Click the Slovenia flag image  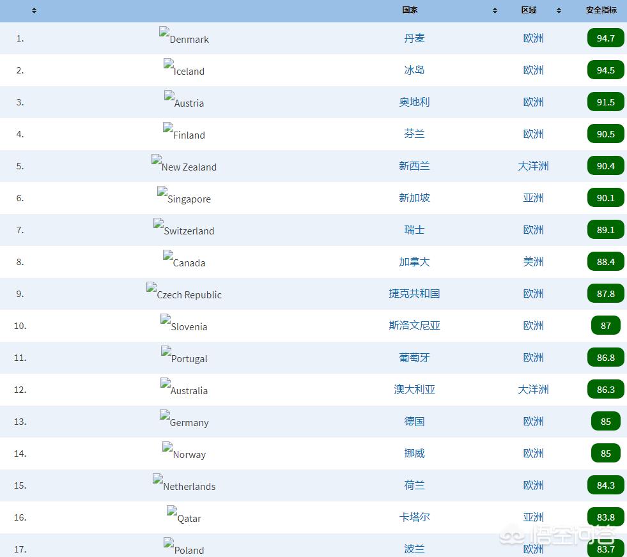click(x=166, y=319)
